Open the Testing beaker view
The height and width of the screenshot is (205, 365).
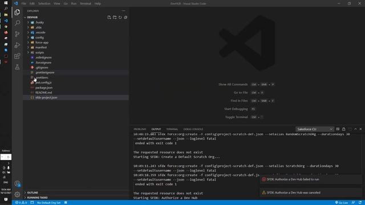pyautogui.click(x=17, y=67)
